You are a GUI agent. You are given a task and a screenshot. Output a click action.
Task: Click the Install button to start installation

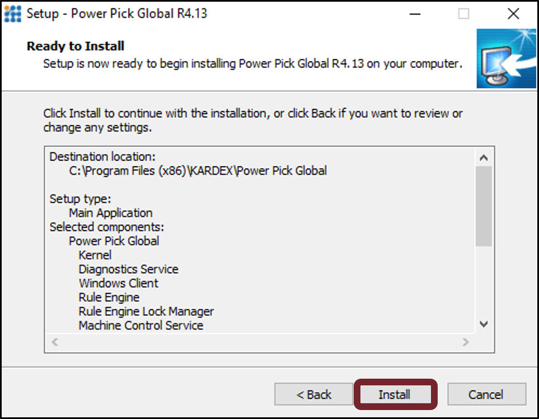point(396,394)
